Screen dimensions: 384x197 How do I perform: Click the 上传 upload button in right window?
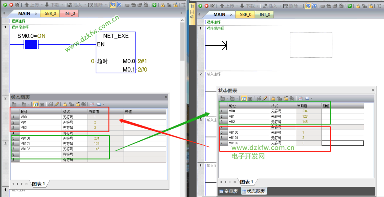[x=228, y=6]
